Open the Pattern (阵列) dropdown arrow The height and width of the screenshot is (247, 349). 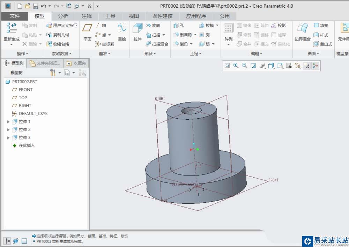[x=229, y=45]
